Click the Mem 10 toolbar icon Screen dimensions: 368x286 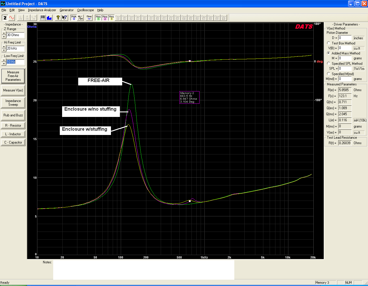(x=158, y=18)
